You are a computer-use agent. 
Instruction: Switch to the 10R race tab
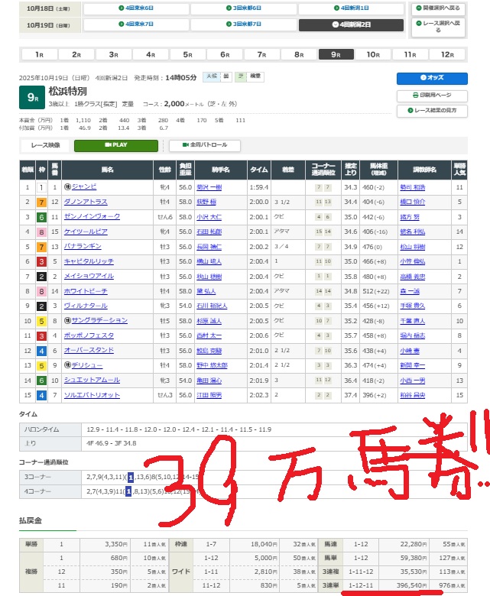(x=372, y=55)
